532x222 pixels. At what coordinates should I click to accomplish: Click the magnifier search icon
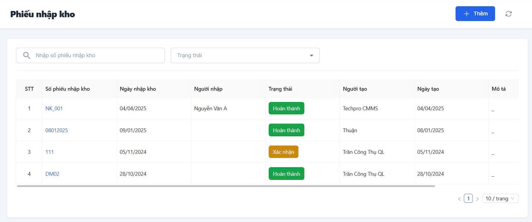click(x=27, y=55)
